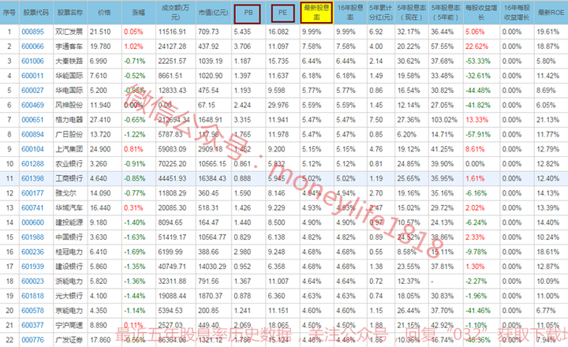Click the 103.02% five-year yield cell
Screen dimensions: 568x347
click(x=444, y=120)
